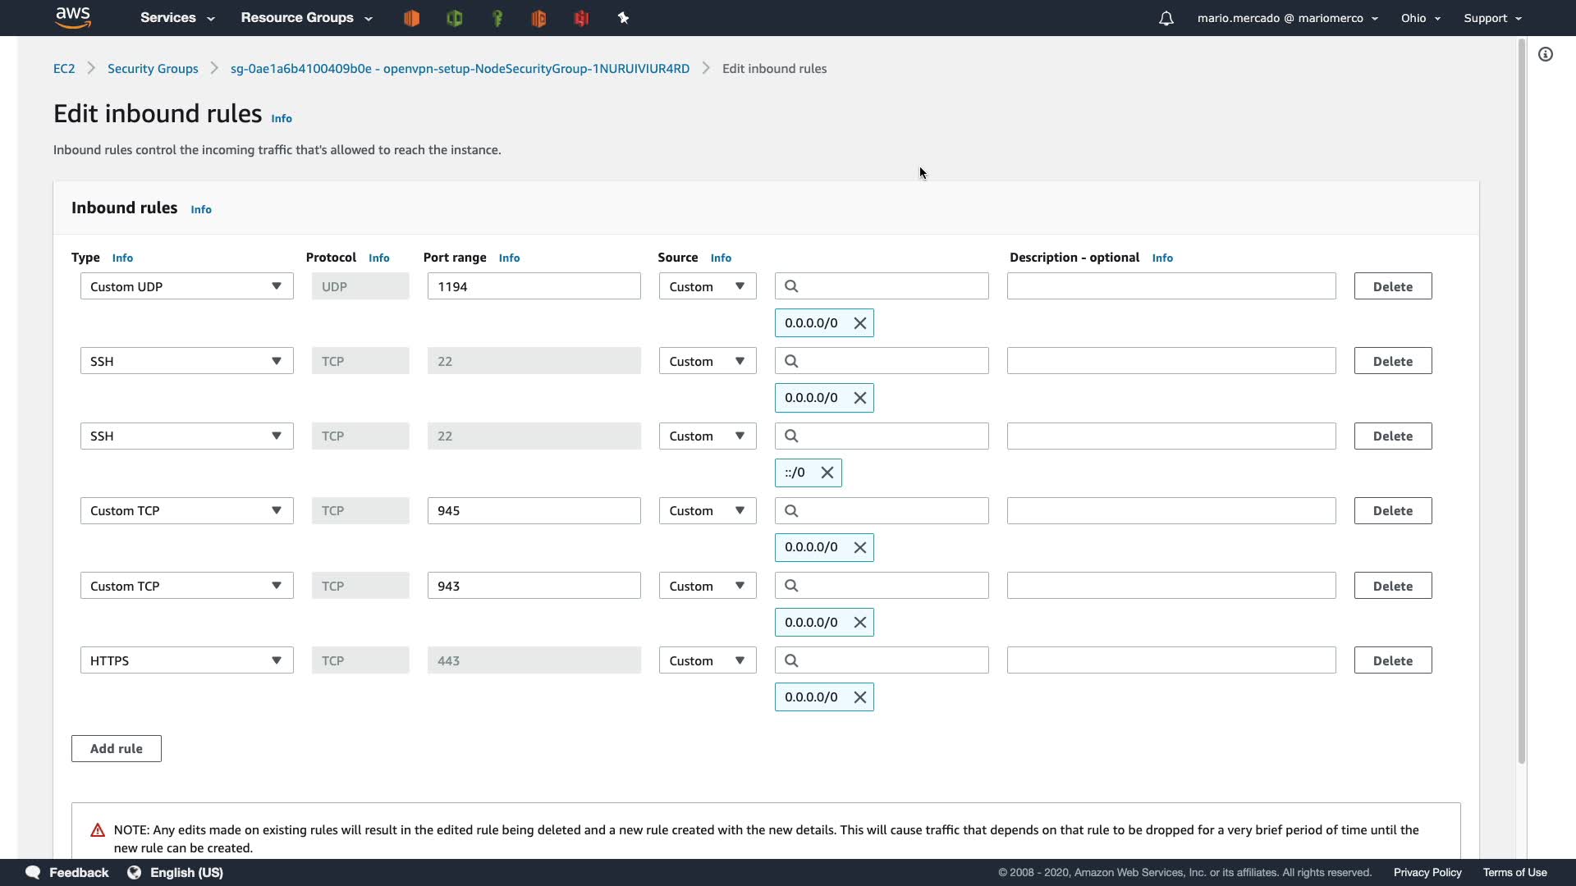Remove 0.0.0.0/0 from the HTTPS rule
Screen dimensions: 1576x886
[860, 697]
